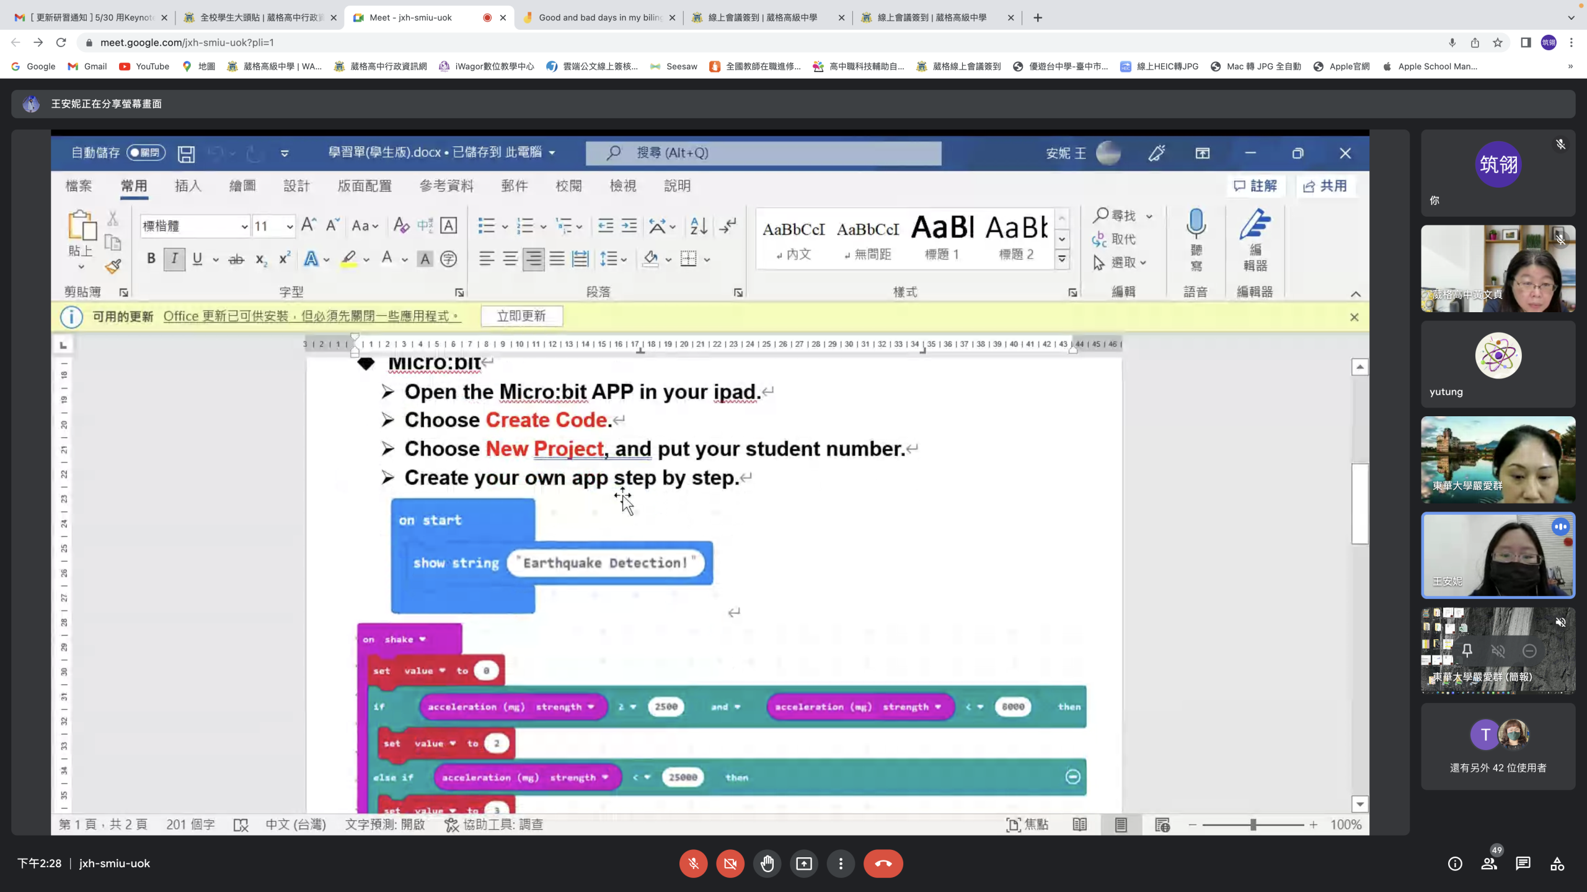Click the Activities shapes icon
1587x892 pixels.
(x=1557, y=864)
